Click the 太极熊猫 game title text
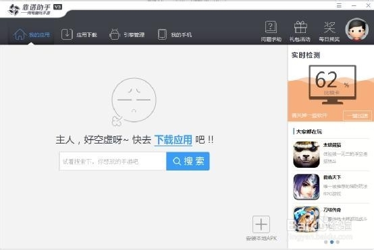The width and height of the screenshot is (374, 250). [x=332, y=145]
